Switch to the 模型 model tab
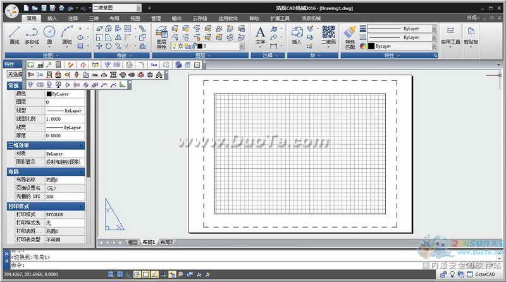Viewport: 506px width, 282px height. (x=133, y=242)
